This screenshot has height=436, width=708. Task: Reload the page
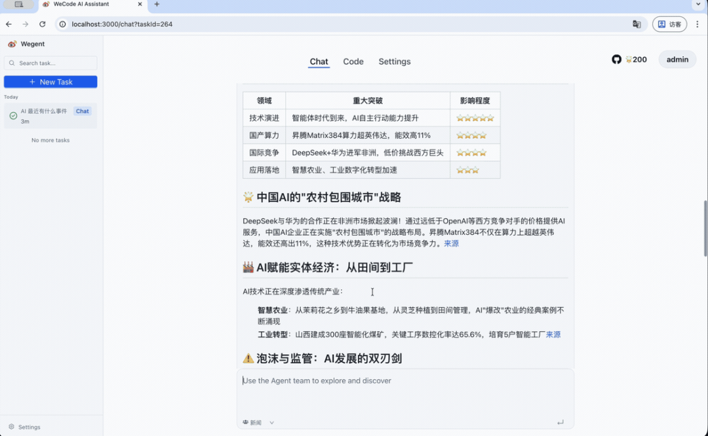pos(43,24)
